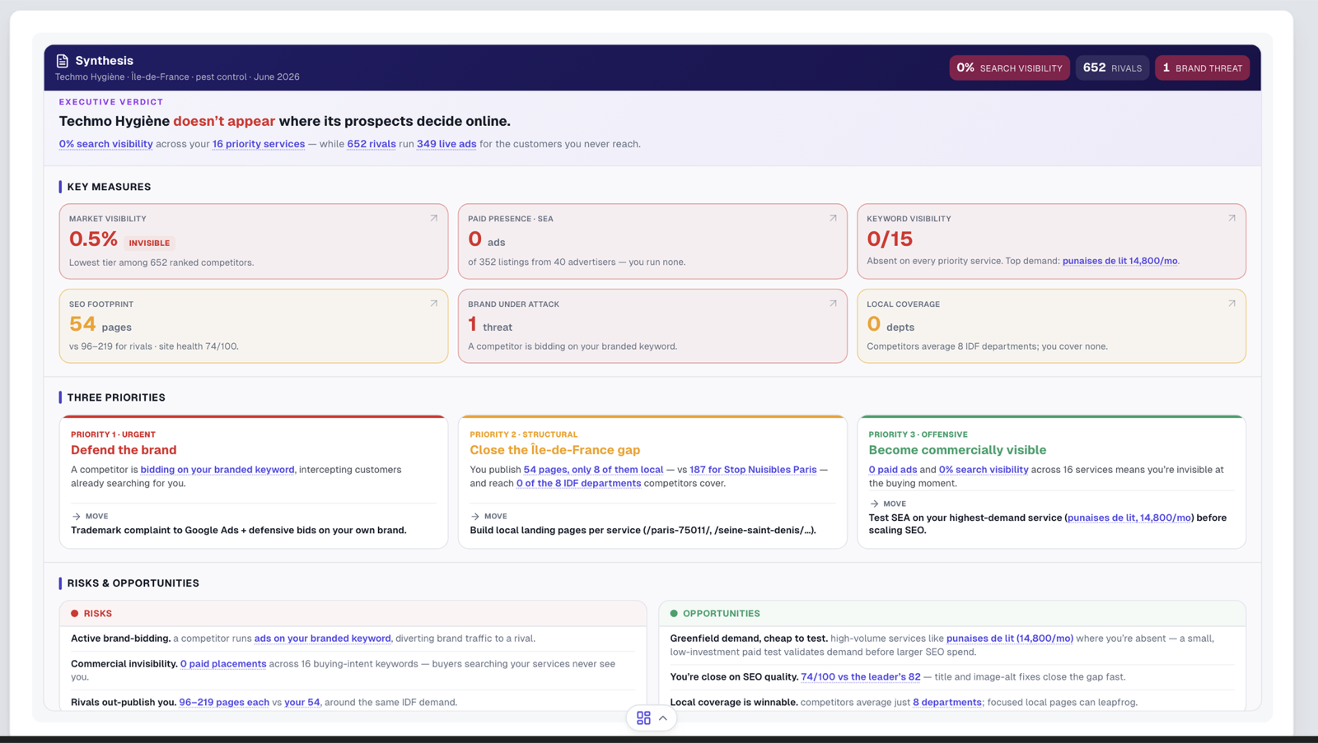Screen dimensions: 1318x743
Task: Open 'punaises de lit (14,800/mo)' link in Opportunities
Action: coord(1010,639)
